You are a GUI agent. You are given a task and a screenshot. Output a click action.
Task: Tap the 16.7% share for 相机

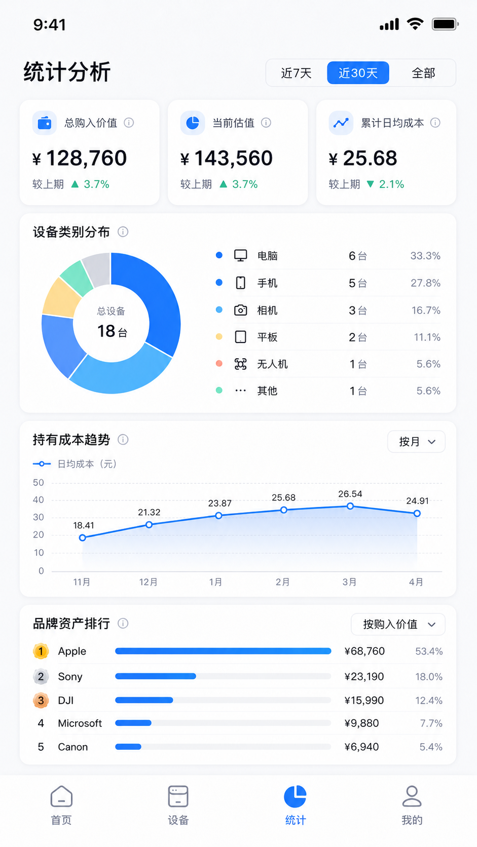click(426, 310)
